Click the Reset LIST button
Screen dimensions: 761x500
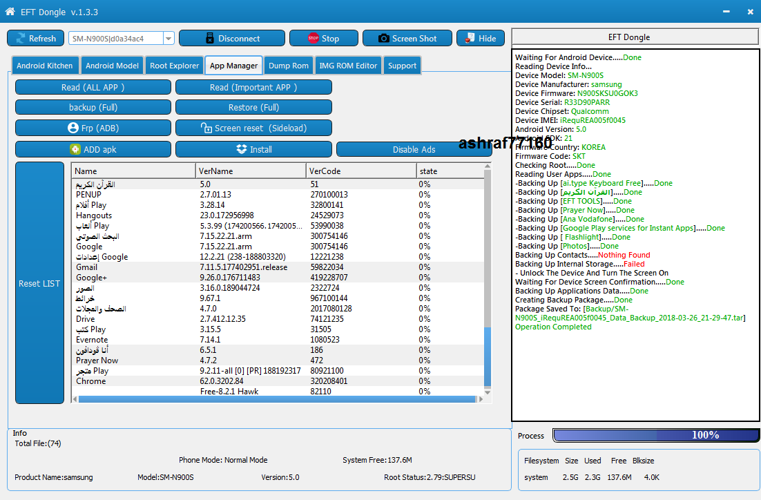point(40,283)
